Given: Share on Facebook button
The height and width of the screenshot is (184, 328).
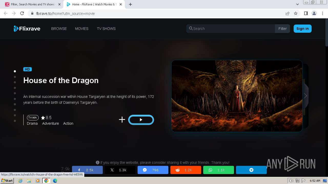Looking at the screenshot, I should coord(87,170).
